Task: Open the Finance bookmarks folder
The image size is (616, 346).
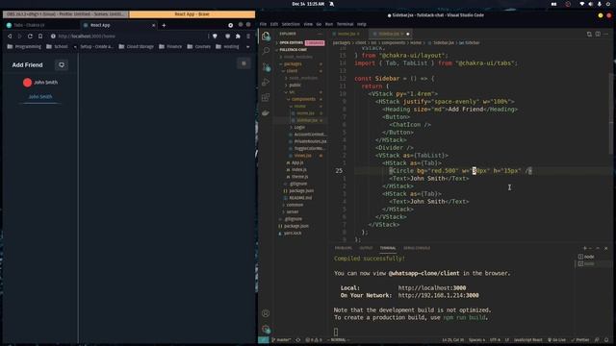Action: (x=170, y=46)
